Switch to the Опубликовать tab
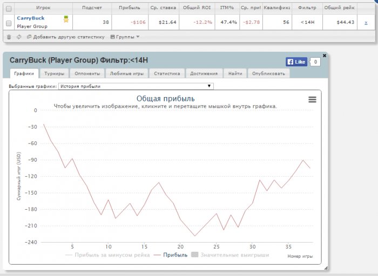 click(268, 73)
